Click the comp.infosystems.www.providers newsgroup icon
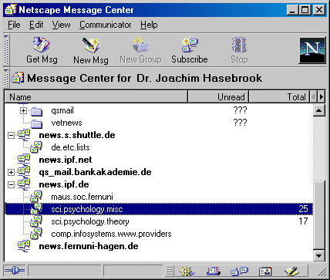The width and height of the screenshot is (330, 280). (x=36, y=234)
